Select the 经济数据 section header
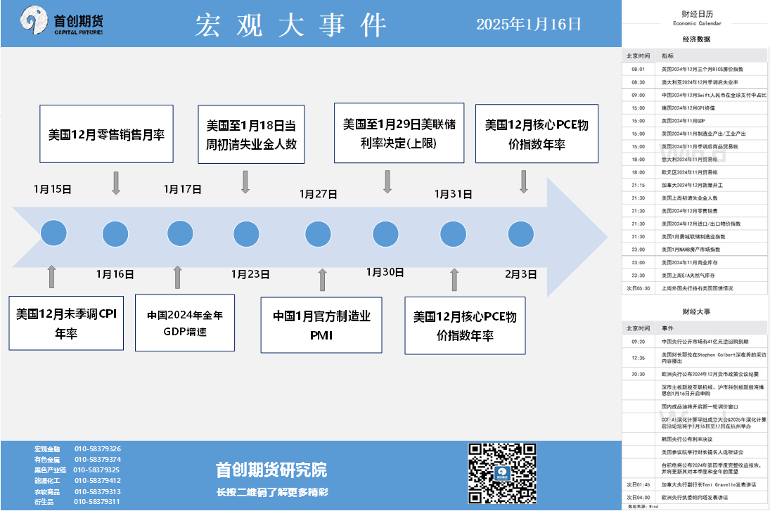This screenshot has height=511, width=770. point(695,39)
